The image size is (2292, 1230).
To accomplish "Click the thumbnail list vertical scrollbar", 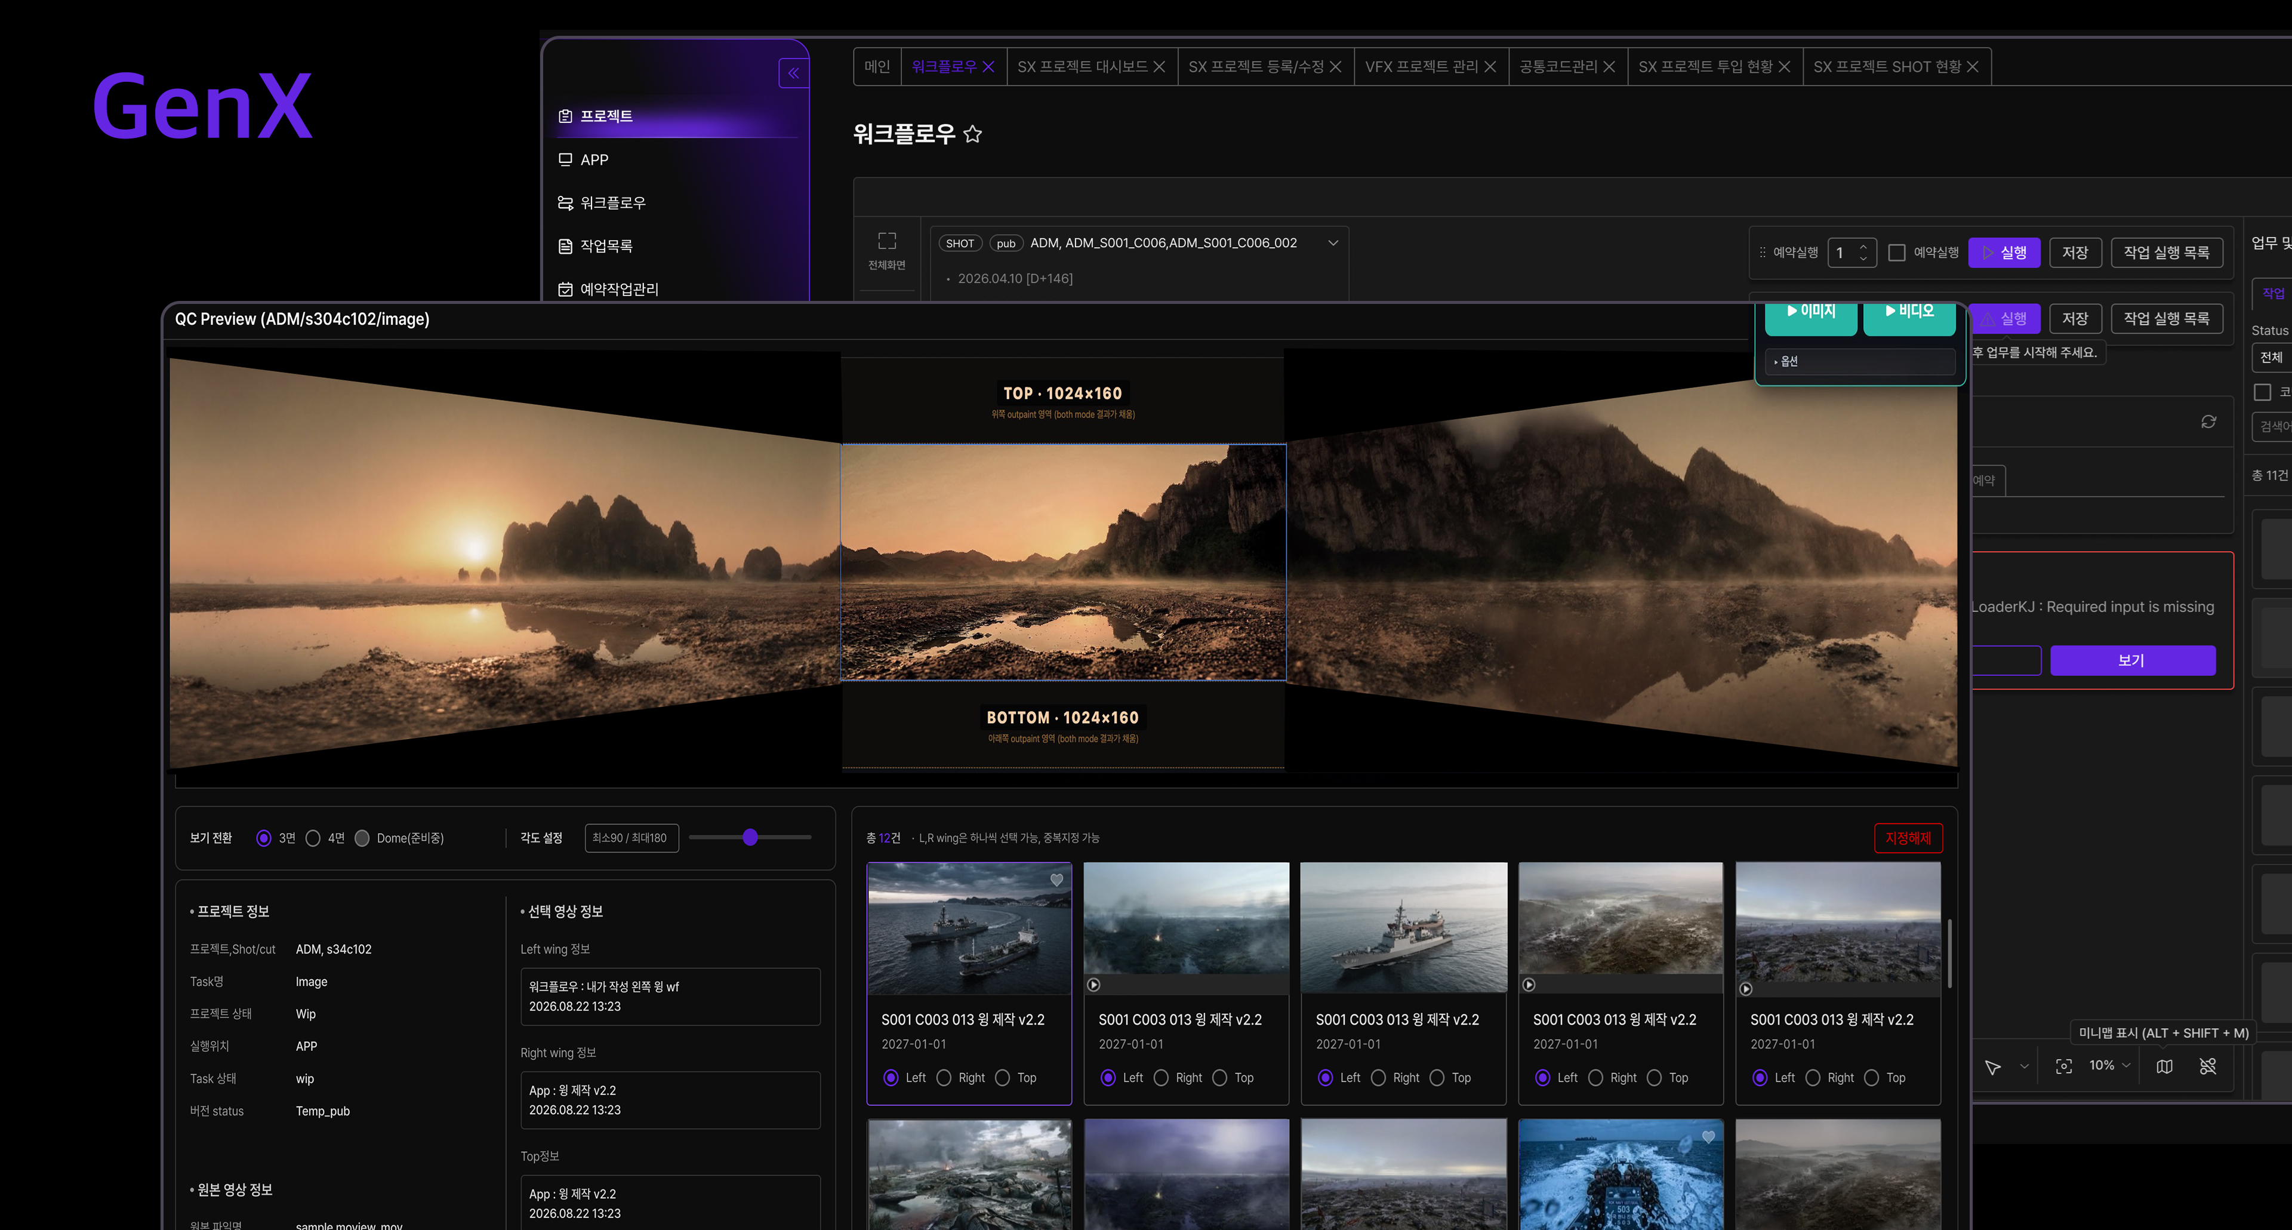I will [x=1949, y=954].
